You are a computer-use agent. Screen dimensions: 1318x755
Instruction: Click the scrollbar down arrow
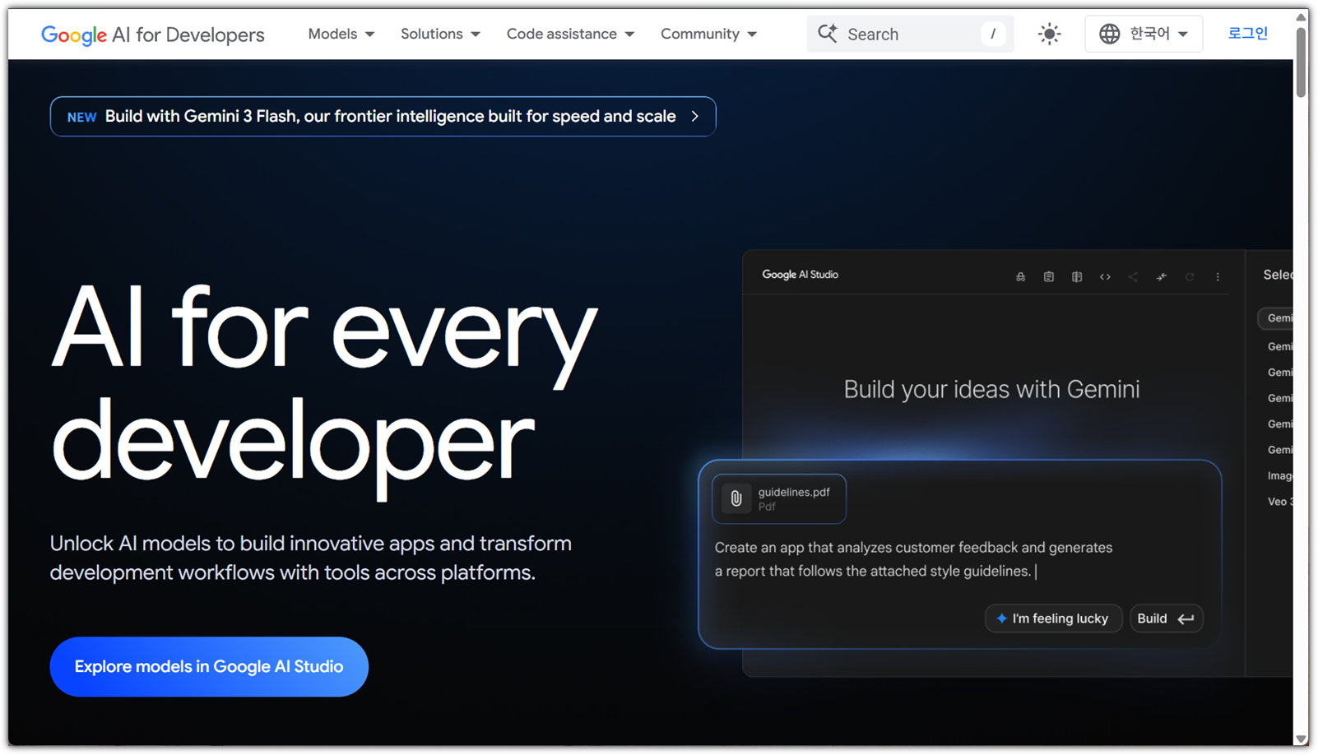1302,739
